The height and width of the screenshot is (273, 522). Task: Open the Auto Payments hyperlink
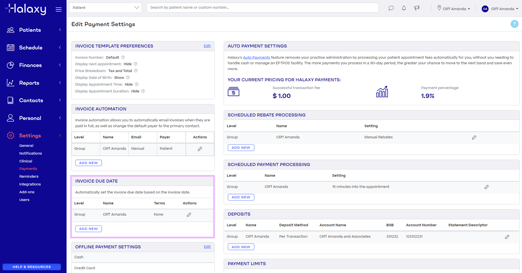(256, 58)
